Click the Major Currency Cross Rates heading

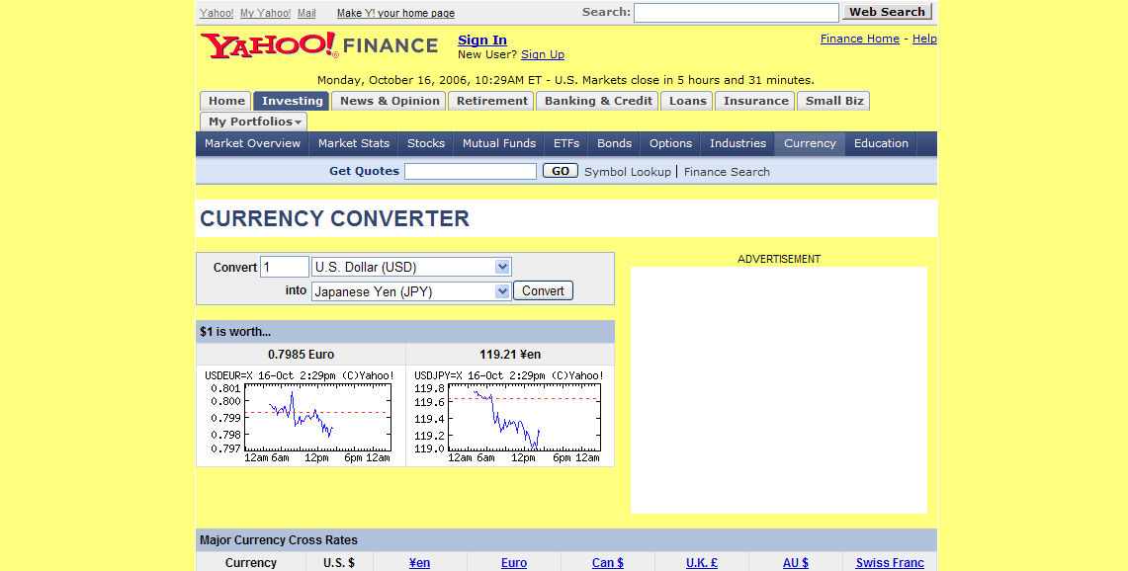pyautogui.click(x=279, y=540)
